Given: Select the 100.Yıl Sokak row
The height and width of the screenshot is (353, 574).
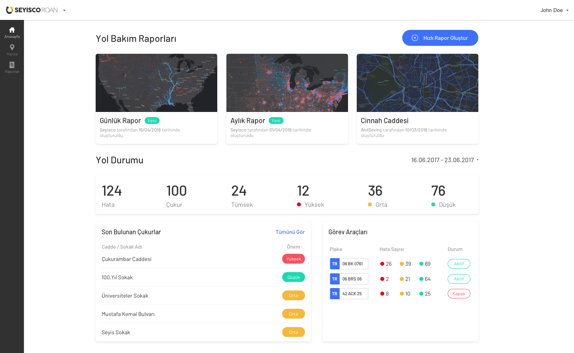Looking at the screenshot, I should [203, 277].
